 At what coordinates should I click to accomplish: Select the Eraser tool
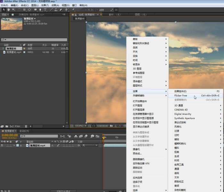pos(60,10)
